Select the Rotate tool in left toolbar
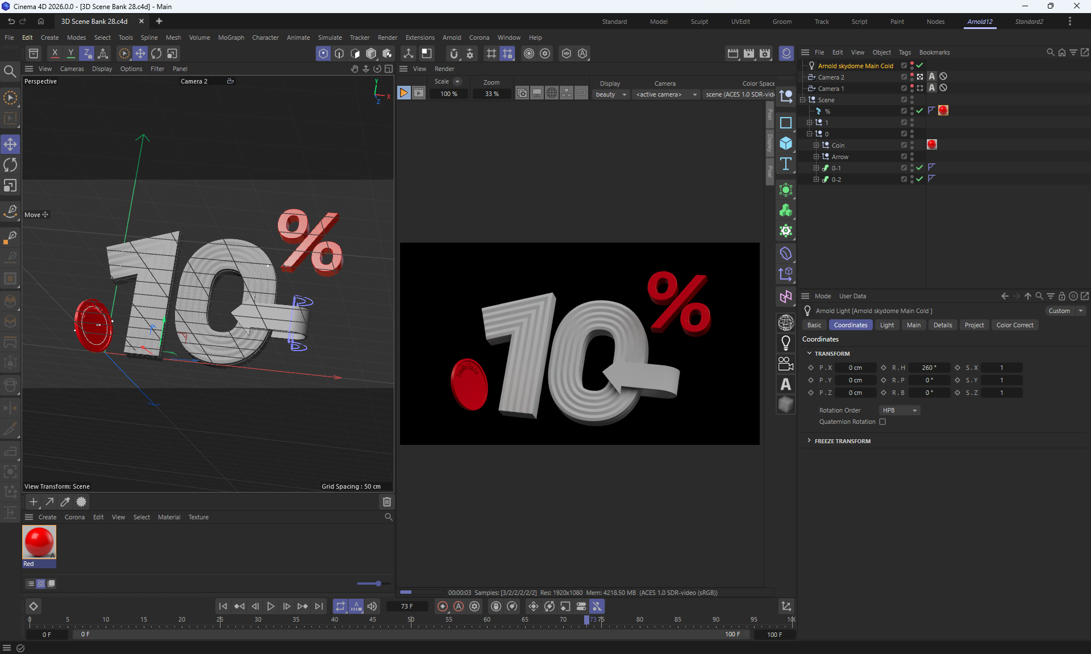 10,165
